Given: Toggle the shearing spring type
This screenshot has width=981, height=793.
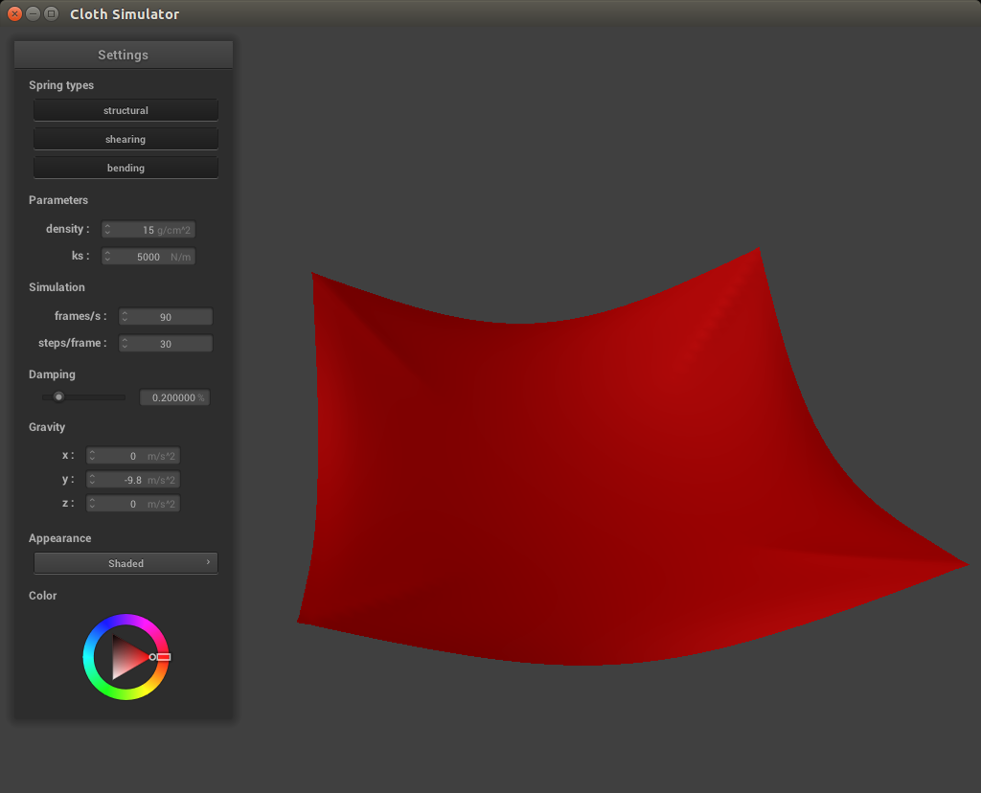Looking at the screenshot, I should tap(125, 139).
